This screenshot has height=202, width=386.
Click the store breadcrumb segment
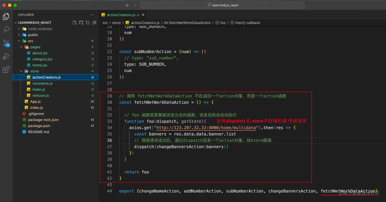click(x=116, y=23)
